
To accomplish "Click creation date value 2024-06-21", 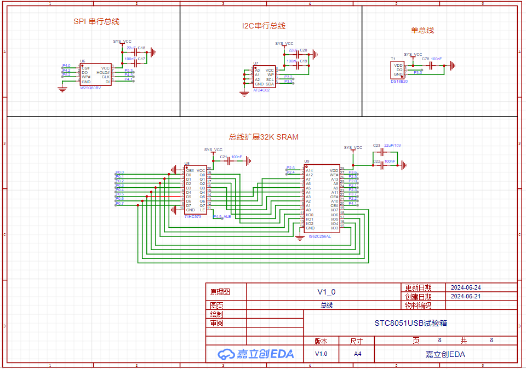I will click(x=466, y=296).
